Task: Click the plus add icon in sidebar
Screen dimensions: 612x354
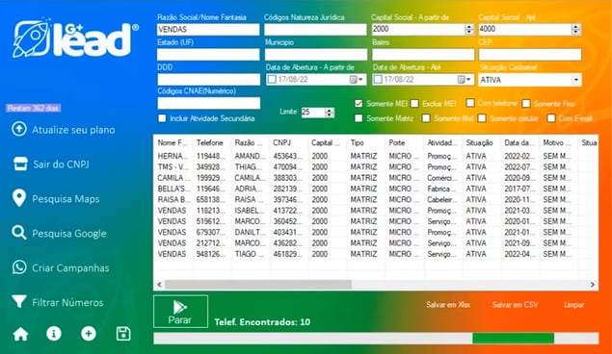Action: tap(89, 334)
